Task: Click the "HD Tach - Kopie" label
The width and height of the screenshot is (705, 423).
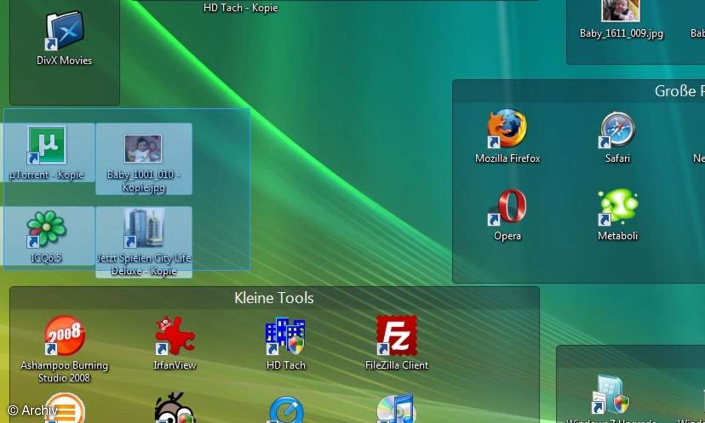Action: (x=241, y=8)
